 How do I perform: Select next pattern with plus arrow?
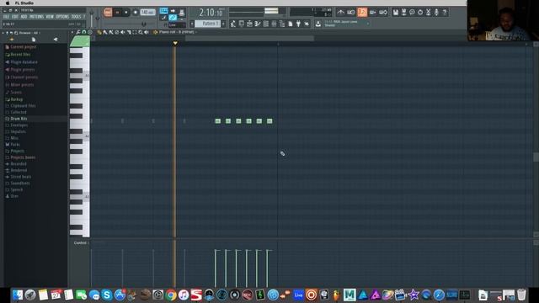[x=223, y=24]
